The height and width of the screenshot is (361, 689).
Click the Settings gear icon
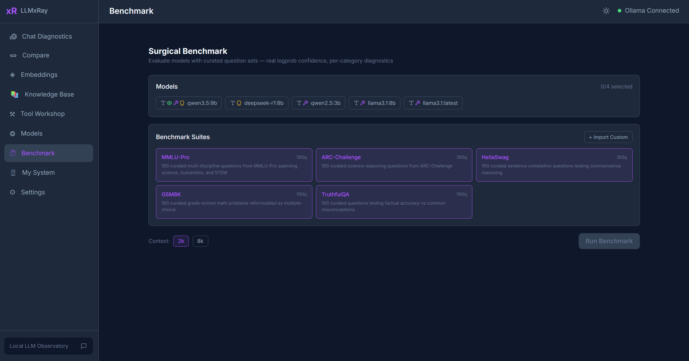[x=12, y=192]
